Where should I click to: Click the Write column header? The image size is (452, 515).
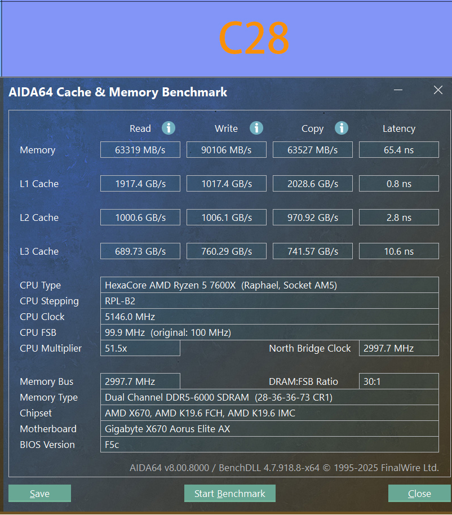click(x=227, y=128)
